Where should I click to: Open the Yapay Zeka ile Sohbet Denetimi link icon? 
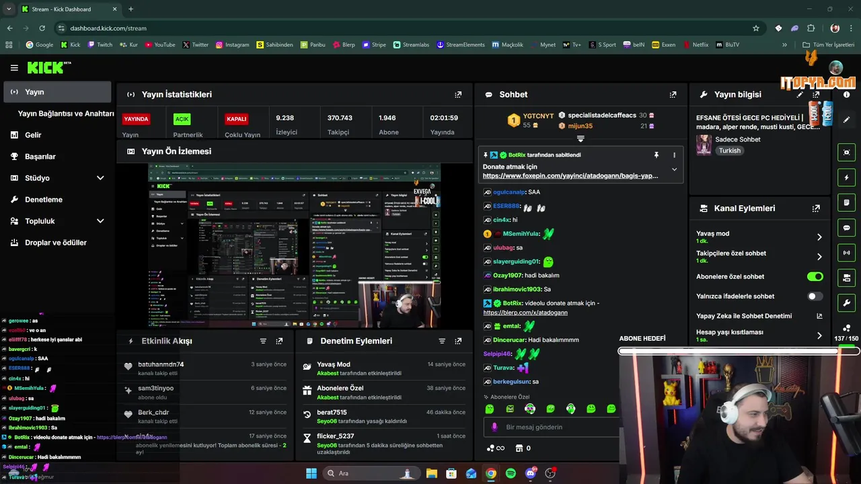click(819, 316)
